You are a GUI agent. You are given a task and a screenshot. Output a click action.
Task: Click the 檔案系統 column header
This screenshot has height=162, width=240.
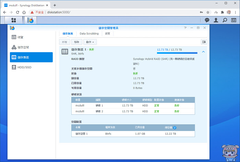click(x=110, y=127)
